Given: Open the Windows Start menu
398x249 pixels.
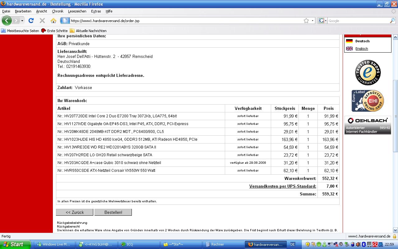Looking at the screenshot, I should [x=15, y=244].
